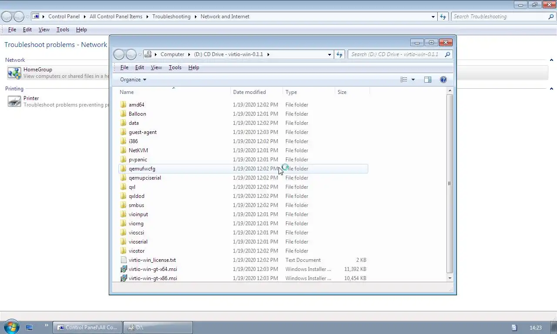This screenshot has height=334, width=557.
Task: Click the Search Troubleshooting input field
Action: click(500, 17)
